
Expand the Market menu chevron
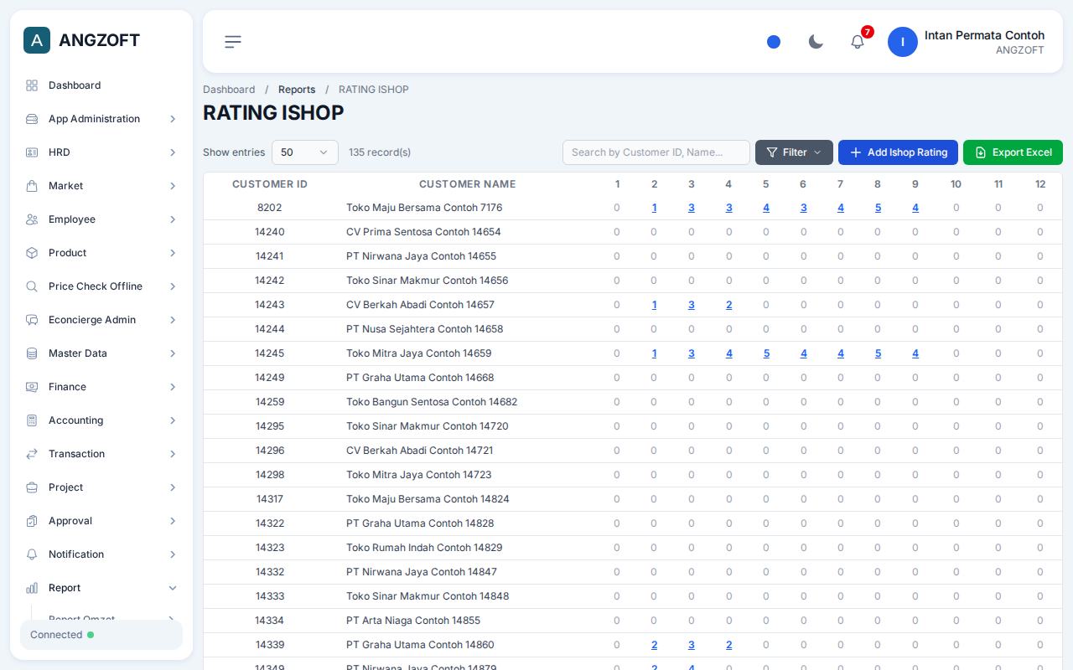[x=173, y=186]
